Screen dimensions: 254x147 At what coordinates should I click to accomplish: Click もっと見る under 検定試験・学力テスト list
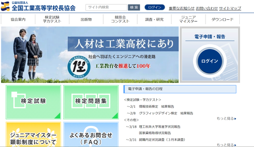(x=227, y=118)
